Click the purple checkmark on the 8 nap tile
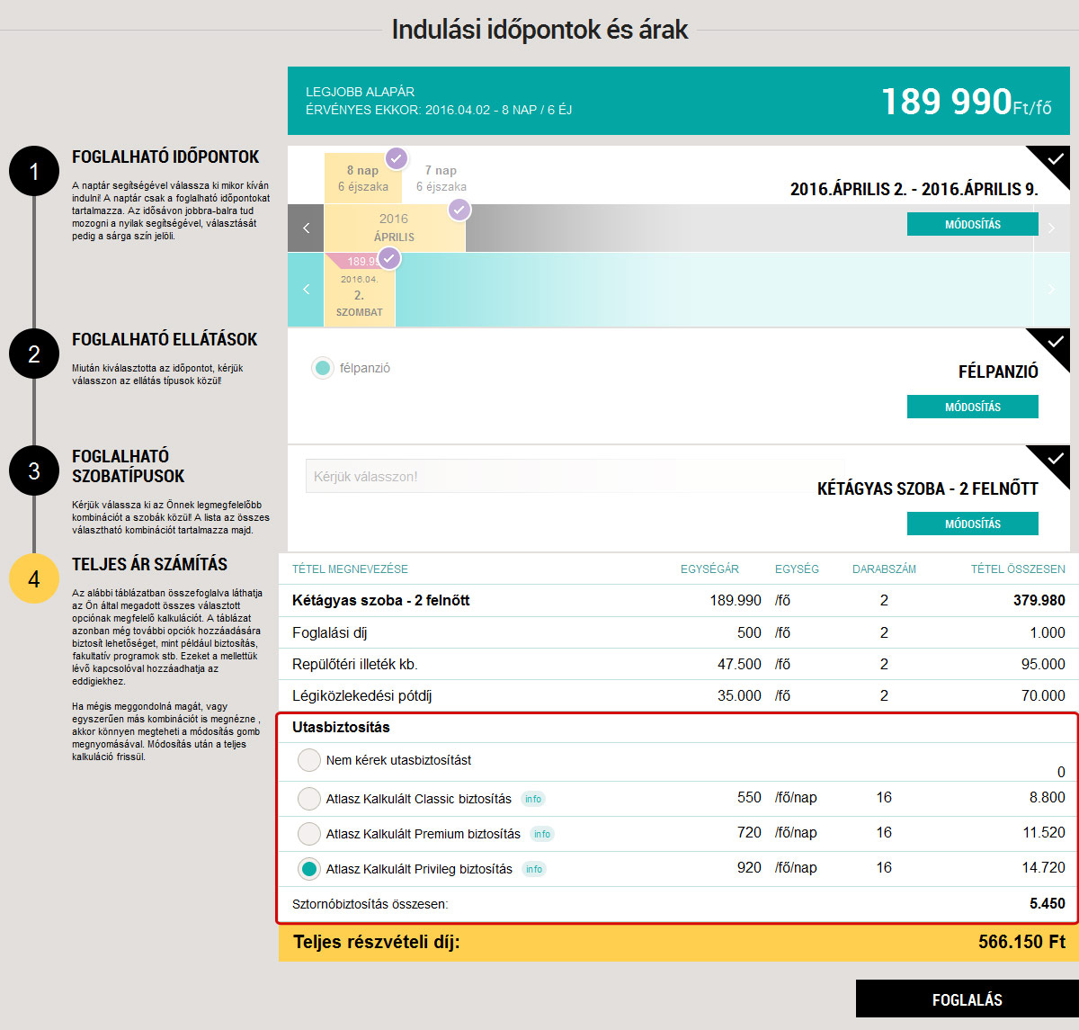Viewport: 1079px width, 1030px height. pos(397,159)
